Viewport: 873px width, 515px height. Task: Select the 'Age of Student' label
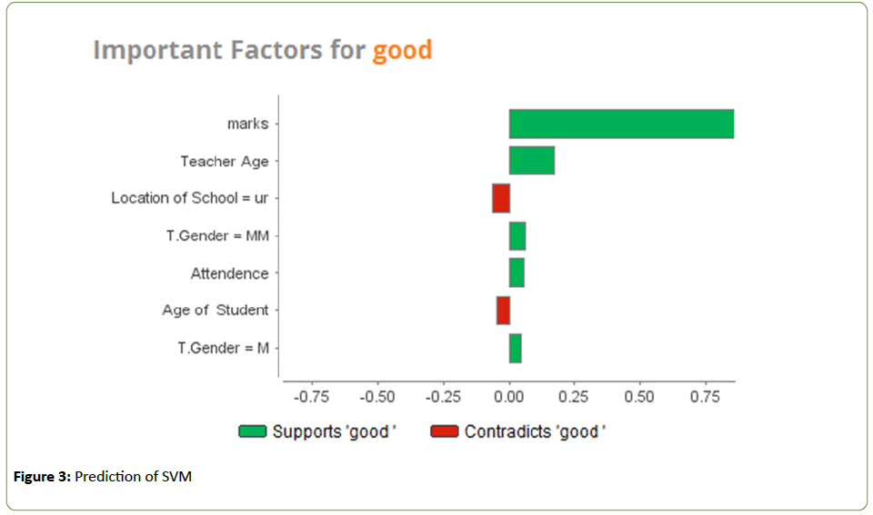(216, 310)
